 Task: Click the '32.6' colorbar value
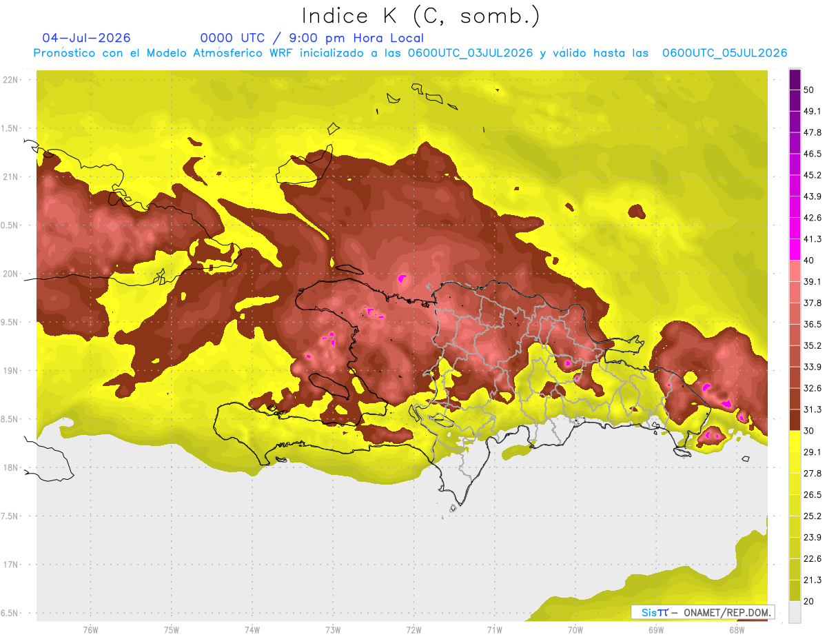pos(812,388)
